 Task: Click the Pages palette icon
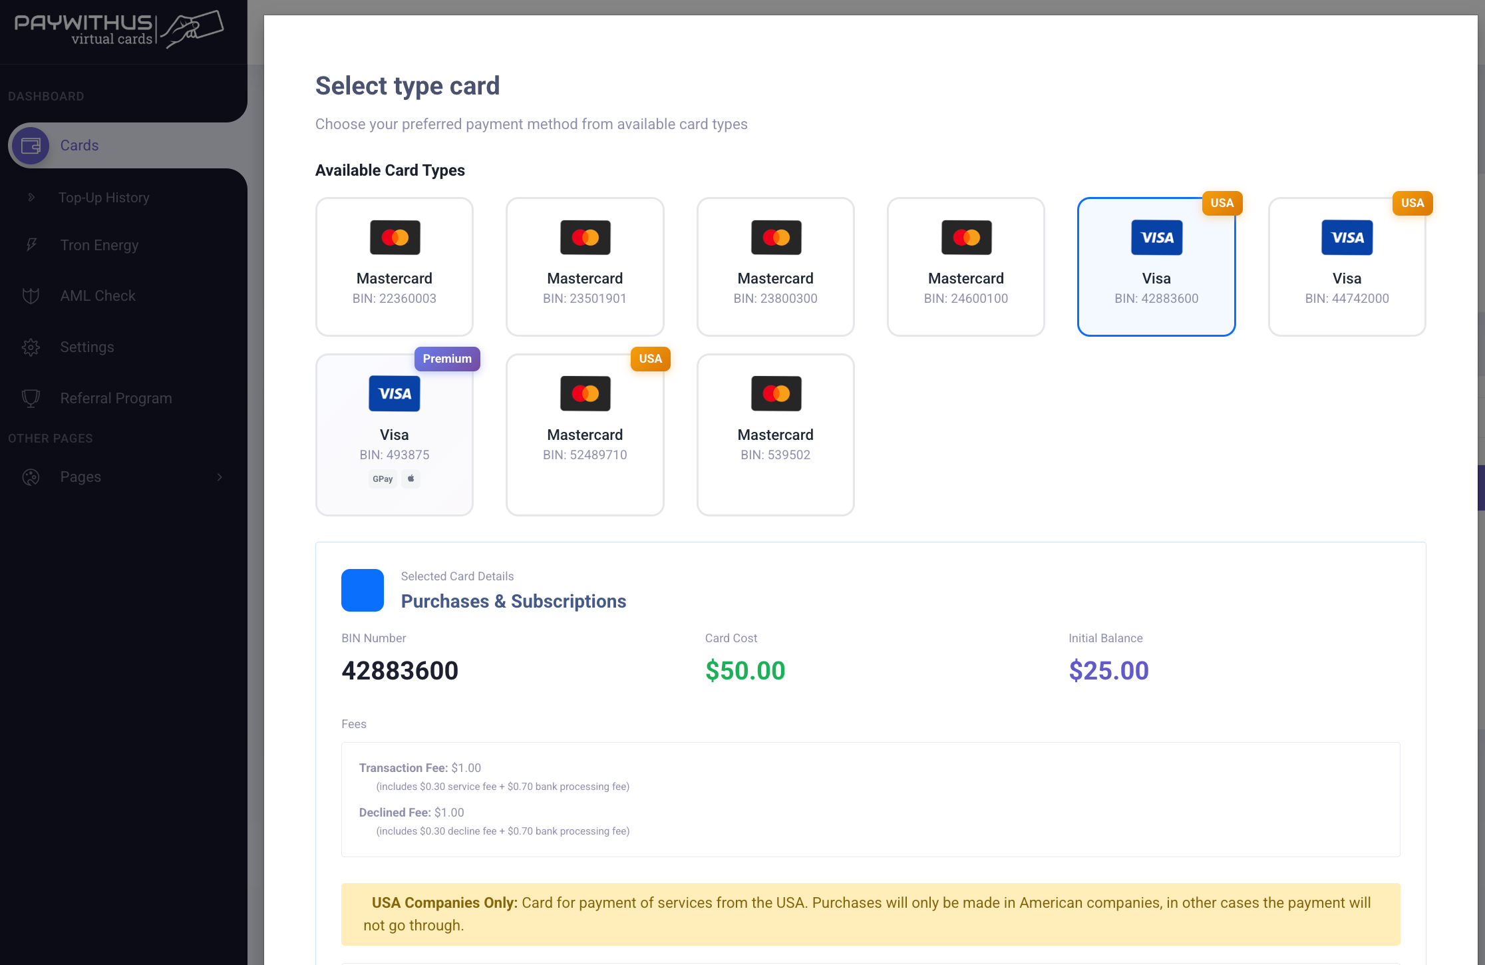point(31,477)
